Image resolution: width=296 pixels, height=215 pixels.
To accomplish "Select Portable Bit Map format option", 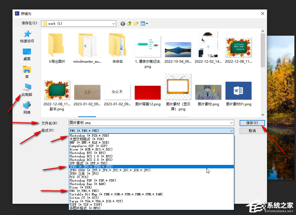I will pyautogui.click(x=151, y=194).
